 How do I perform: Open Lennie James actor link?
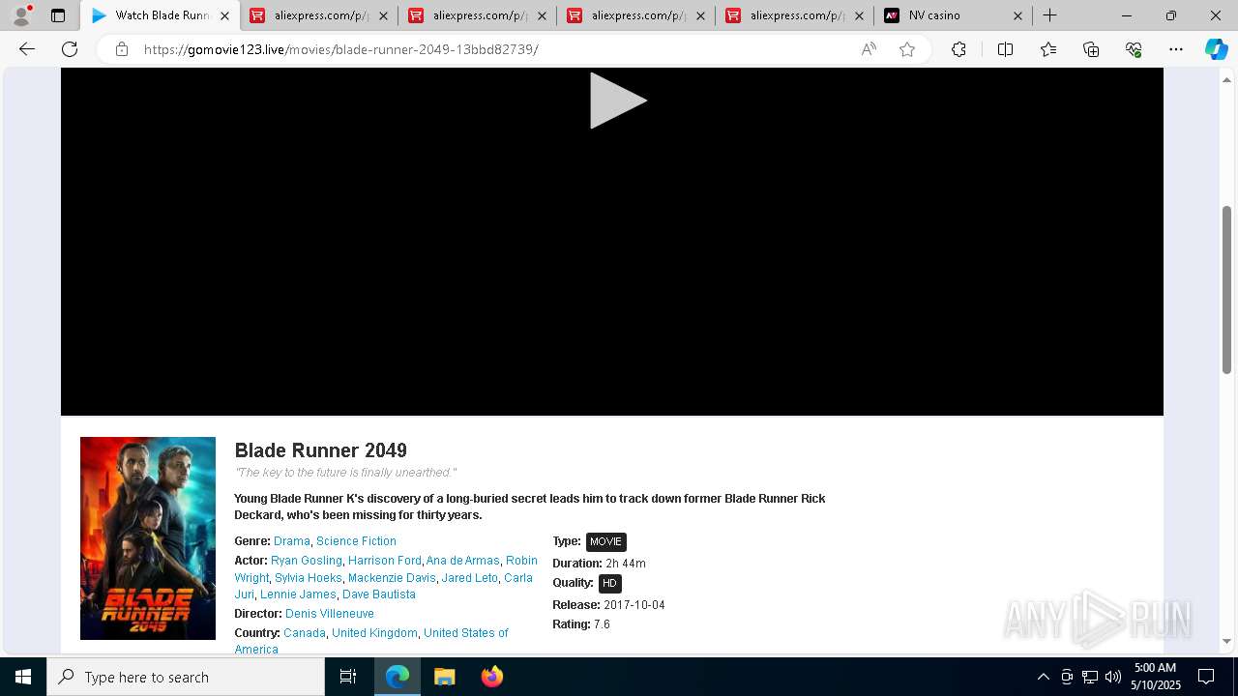pos(298,594)
